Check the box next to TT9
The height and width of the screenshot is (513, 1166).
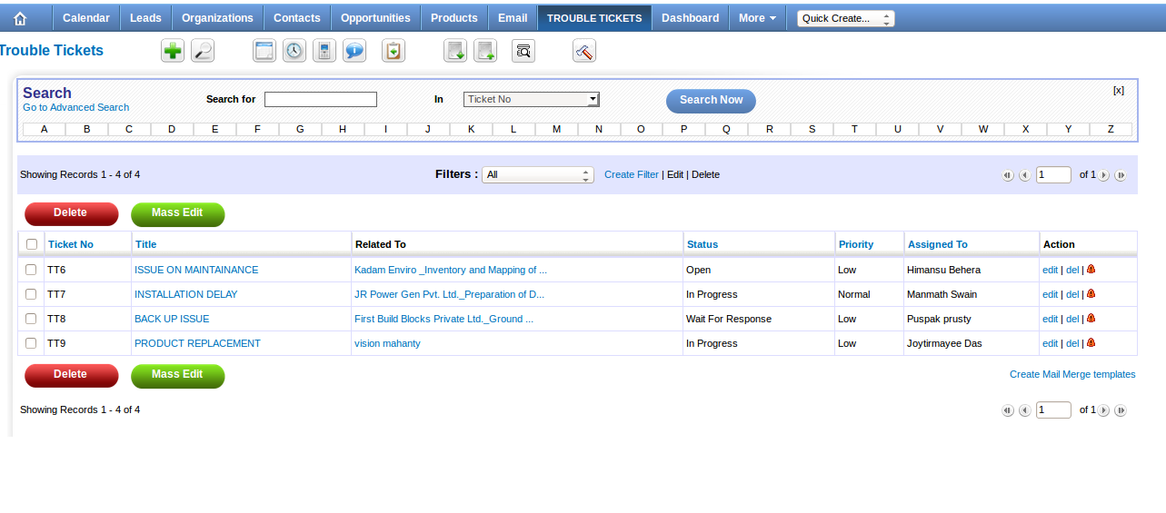31,343
